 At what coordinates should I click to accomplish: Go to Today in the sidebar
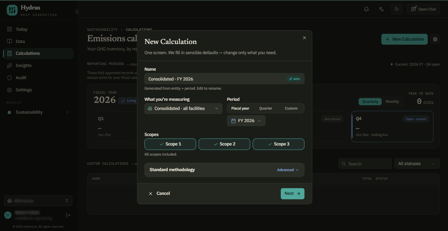(38, 29)
